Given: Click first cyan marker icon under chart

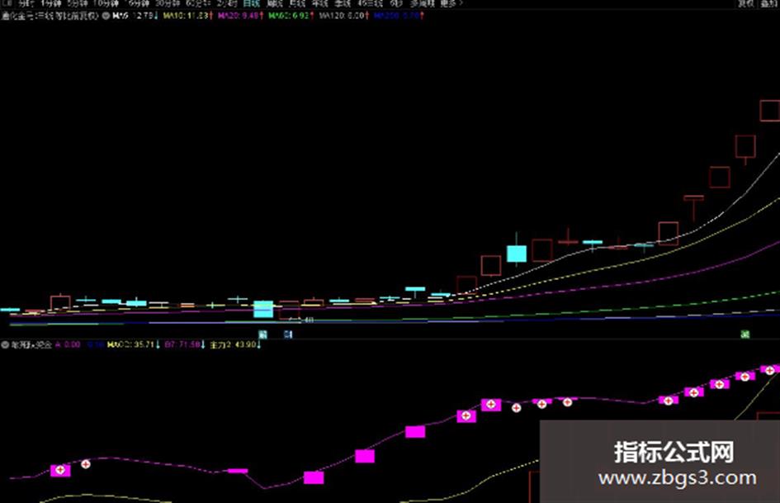Looking at the screenshot, I should 263,335.
